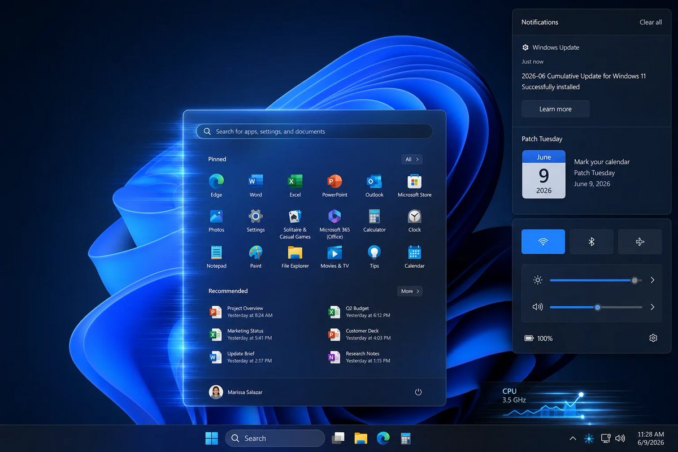Launch Paint
The image size is (678, 452).
255,257
